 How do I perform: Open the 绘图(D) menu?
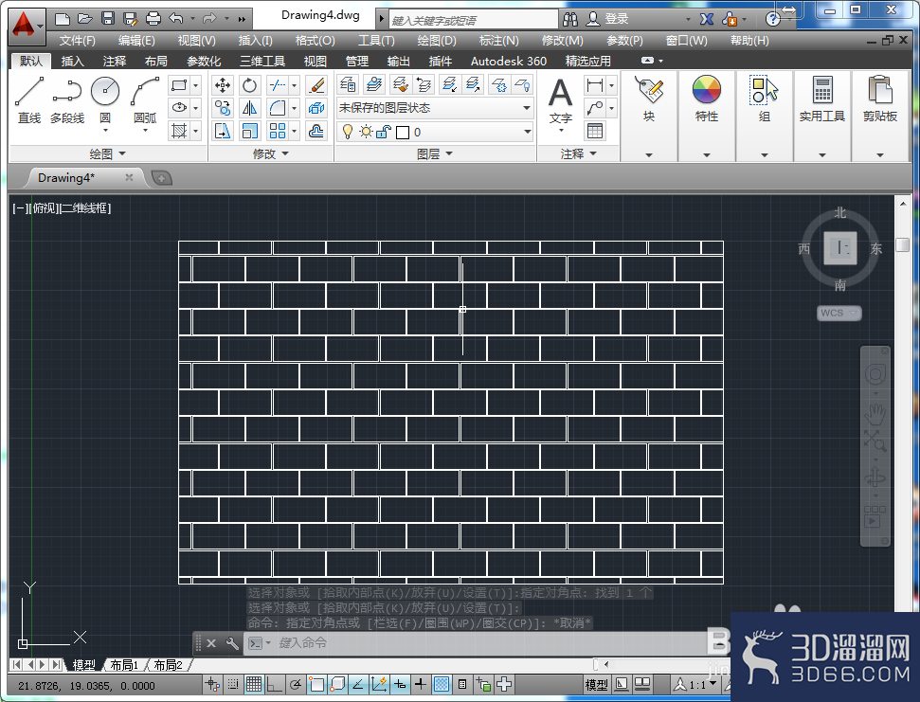click(437, 41)
